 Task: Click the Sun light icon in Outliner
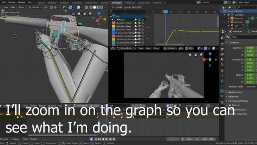[232, 26]
